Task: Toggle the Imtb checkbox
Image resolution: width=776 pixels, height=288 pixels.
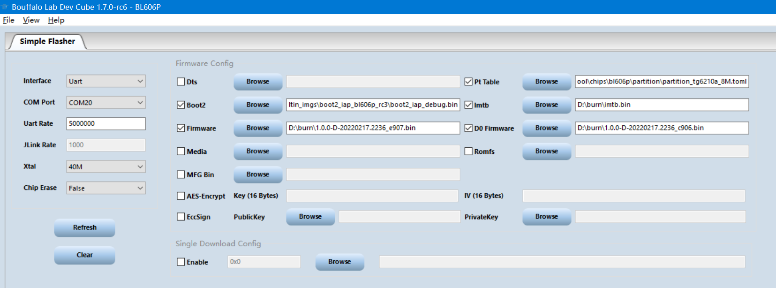Action: pyautogui.click(x=468, y=105)
